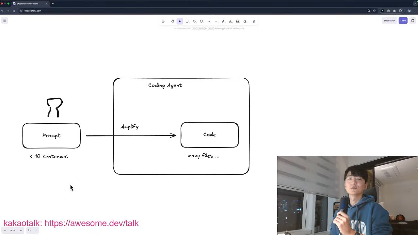Click the camera extension icon
Image resolution: width=418 pixels, height=235 pixels.
(x=394, y=11)
